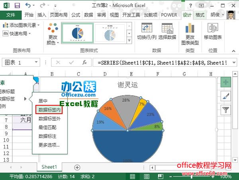The width and height of the screenshot is (239, 180).
Task: Click Switch Row/Column (切换行/列)
Action: point(147,31)
